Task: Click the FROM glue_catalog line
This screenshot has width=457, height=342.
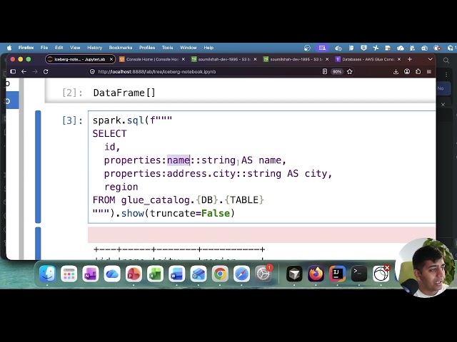Action: pyautogui.click(x=178, y=200)
